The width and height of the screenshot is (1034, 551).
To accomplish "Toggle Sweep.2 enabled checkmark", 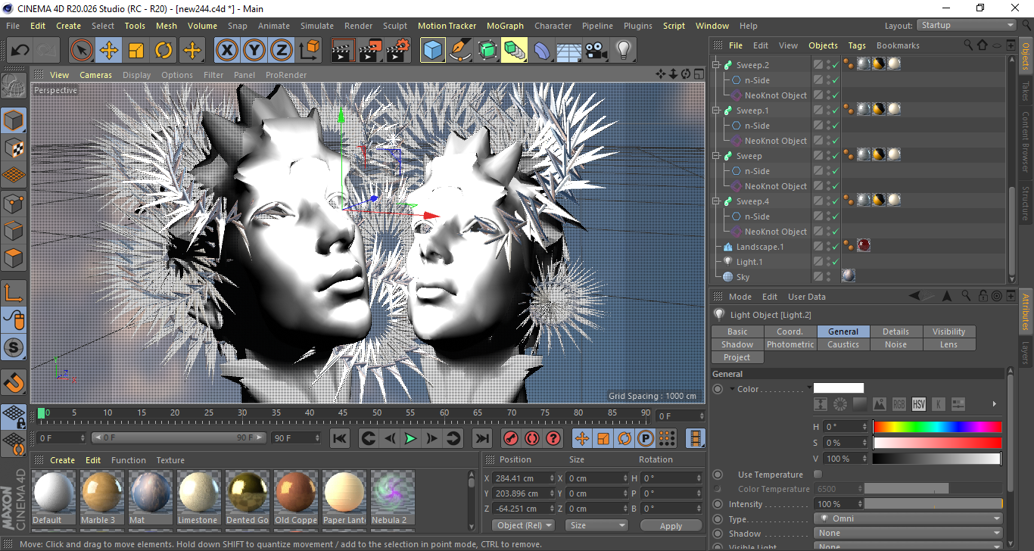I will (x=836, y=65).
